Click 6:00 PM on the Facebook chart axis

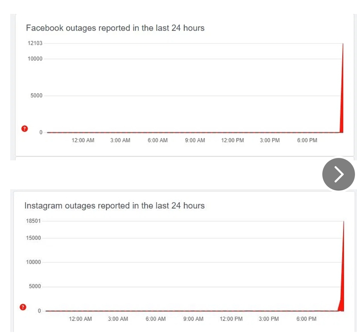pyautogui.click(x=307, y=140)
